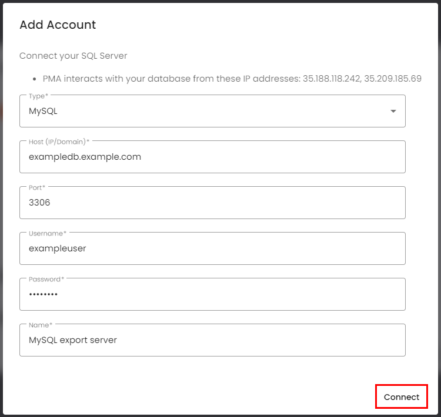Image resolution: width=441 pixels, height=417 pixels.
Task: Click the Name field 'MySQL export server'
Action: (212, 340)
